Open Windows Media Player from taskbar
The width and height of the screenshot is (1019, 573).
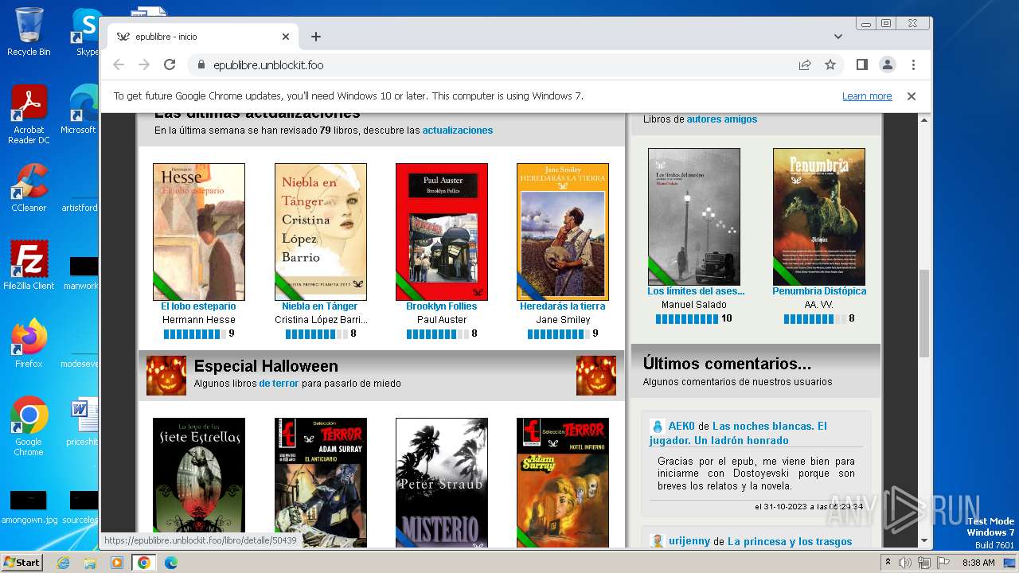click(117, 563)
